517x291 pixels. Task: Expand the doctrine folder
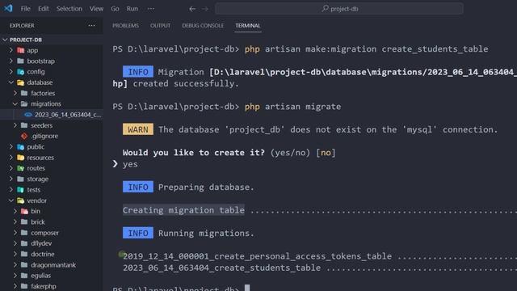point(15,255)
